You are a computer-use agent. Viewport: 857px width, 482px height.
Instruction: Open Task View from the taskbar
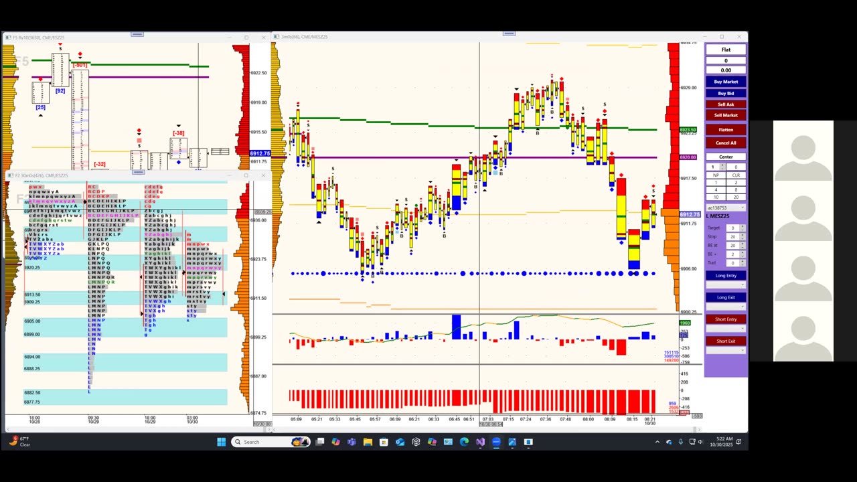[x=320, y=442]
